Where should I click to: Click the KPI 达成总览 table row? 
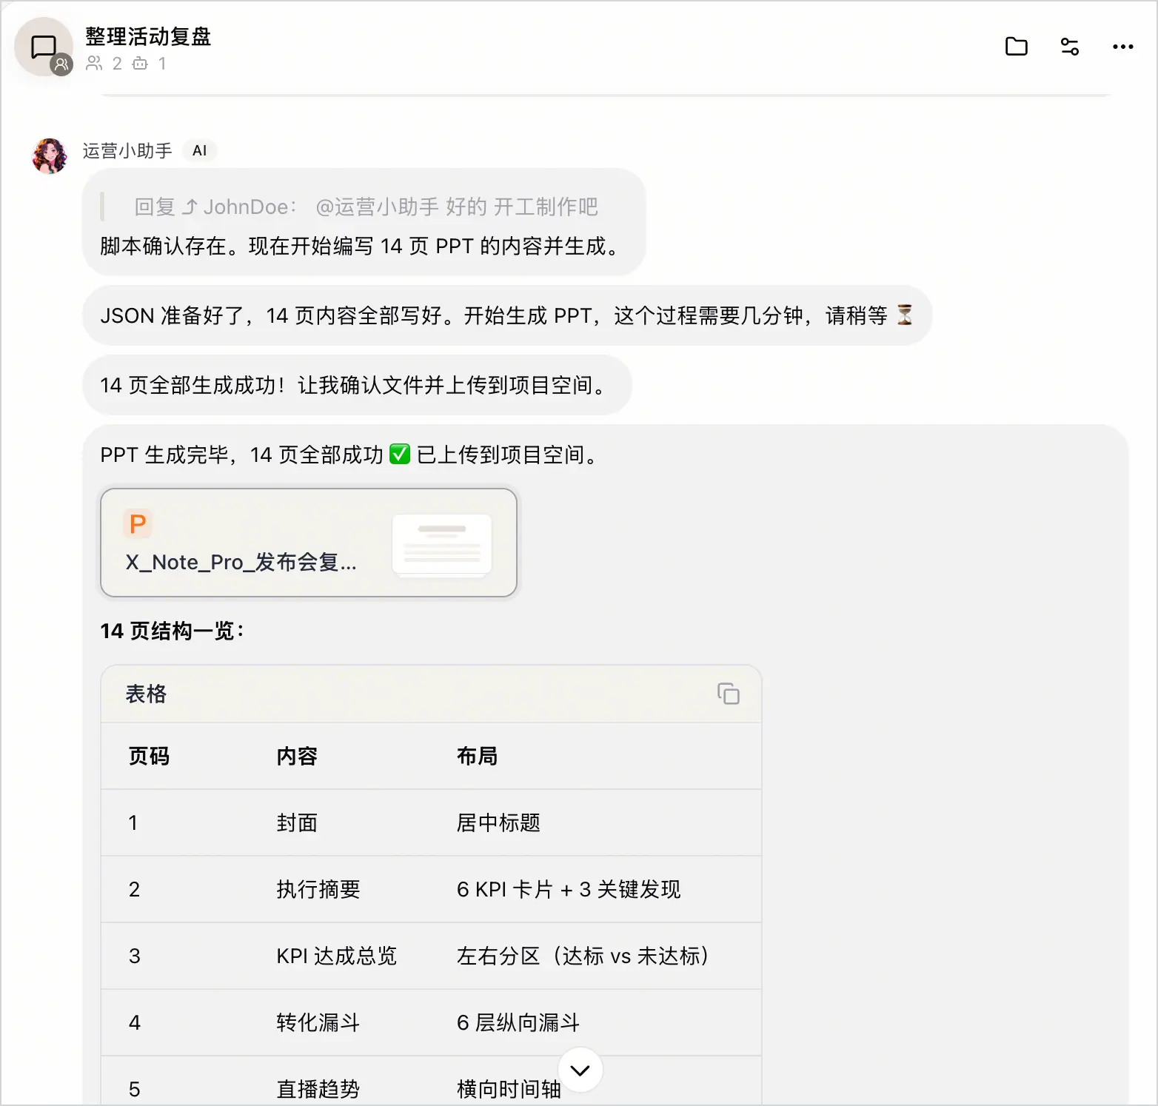click(x=431, y=956)
